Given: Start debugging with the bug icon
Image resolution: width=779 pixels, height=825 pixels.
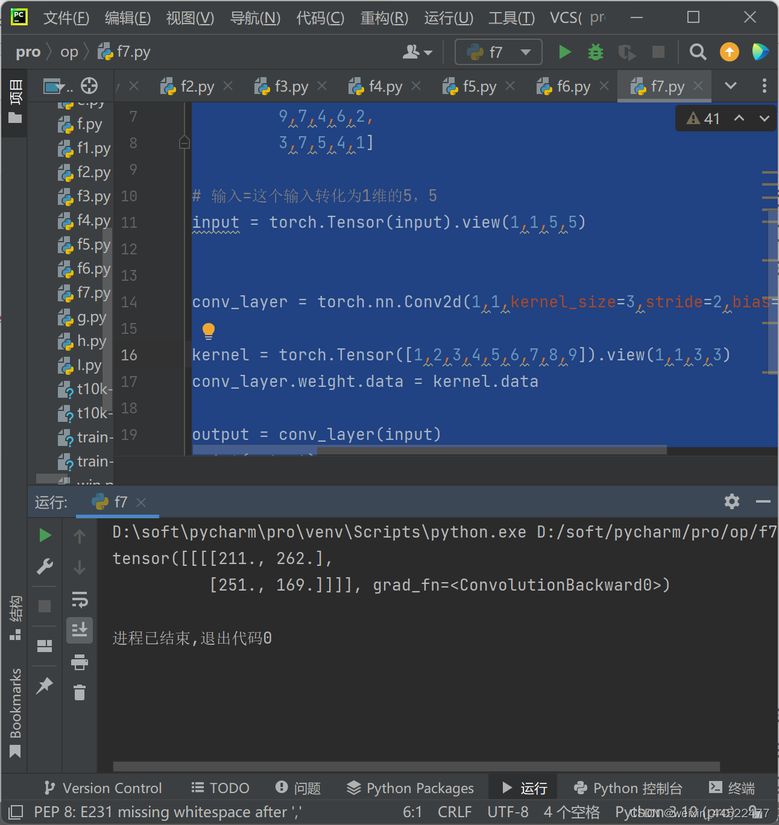Looking at the screenshot, I should point(596,52).
